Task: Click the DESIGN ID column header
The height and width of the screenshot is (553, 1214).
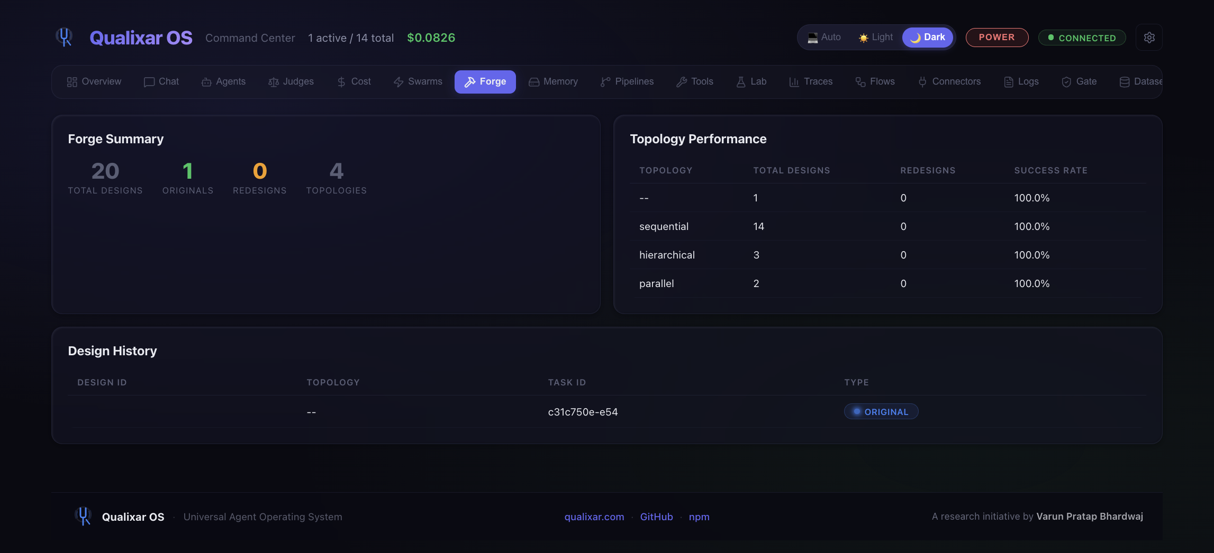Action: click(102, 382)
